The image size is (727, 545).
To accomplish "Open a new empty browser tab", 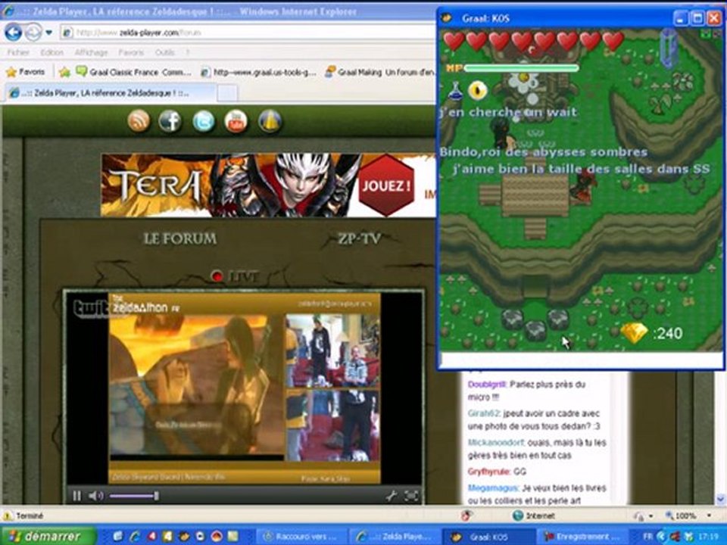I will (x=227, y=93).
